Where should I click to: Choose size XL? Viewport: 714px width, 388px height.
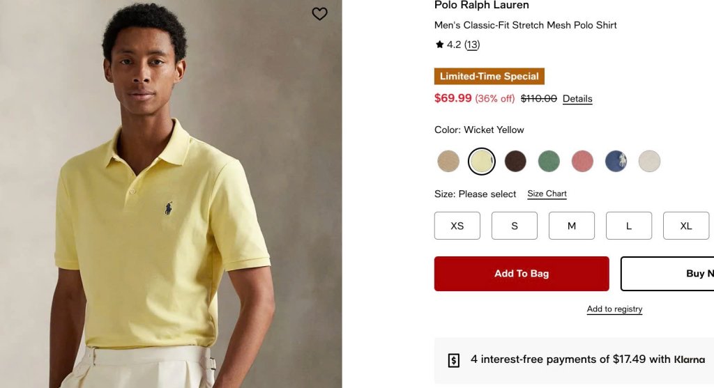click(x=686, y=226)
